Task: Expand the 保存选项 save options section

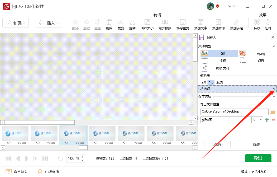Action: pyautogui.click(x=274, y=96)
